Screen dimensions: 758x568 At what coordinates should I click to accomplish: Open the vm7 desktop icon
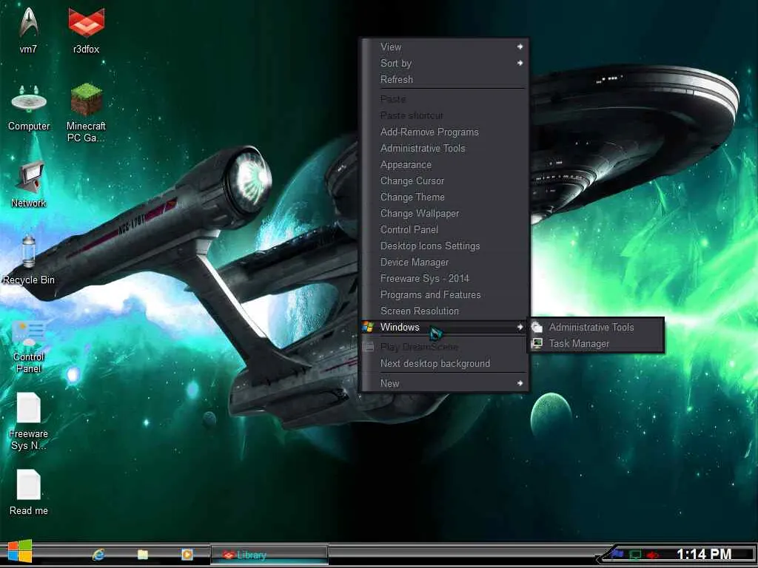[x=29, y=30]
